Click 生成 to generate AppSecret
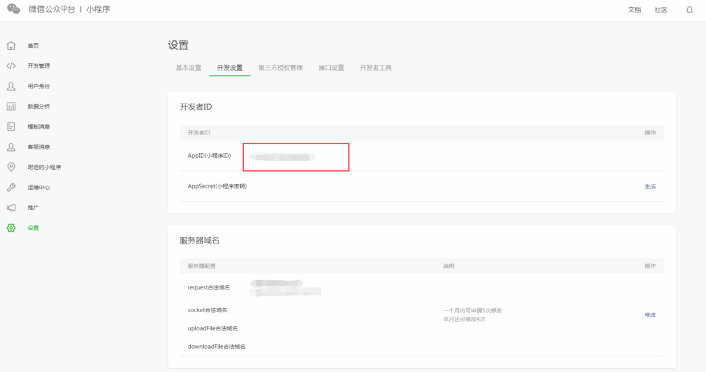The width and height of the screenshot is (706, 372). 650,186
